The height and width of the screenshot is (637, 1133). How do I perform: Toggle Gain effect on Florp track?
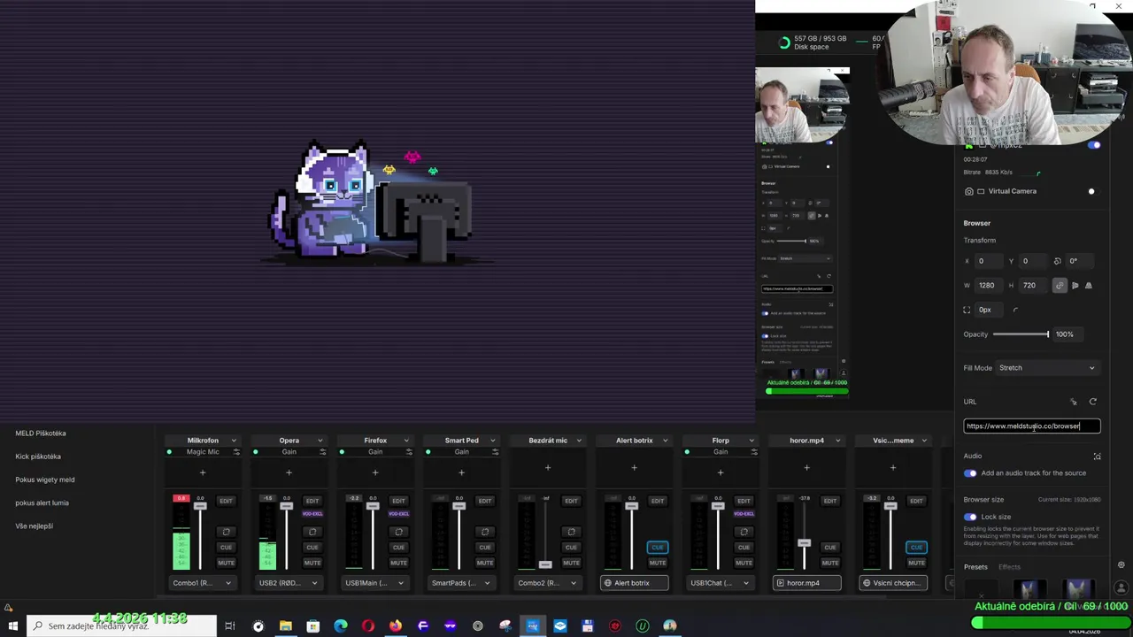pos(687,452)
